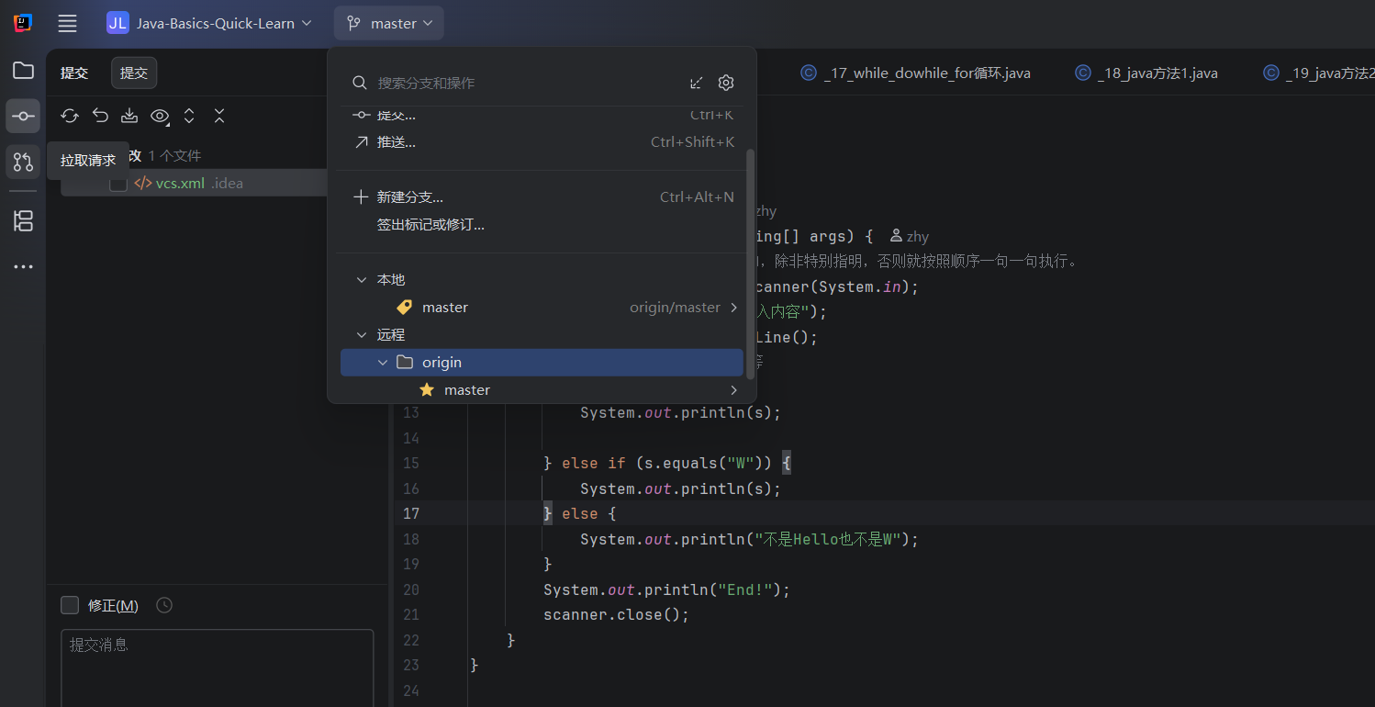Click 新建分支... to create branch
The image size is (1375, 707).
tap(409, 197)
